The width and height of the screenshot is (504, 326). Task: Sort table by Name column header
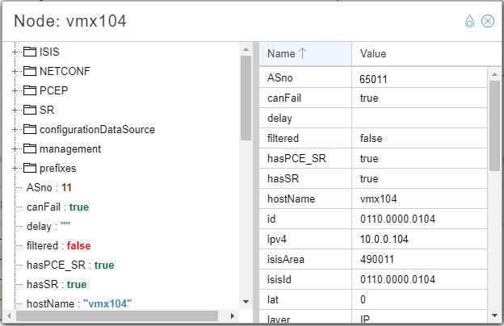pos(287,53)
